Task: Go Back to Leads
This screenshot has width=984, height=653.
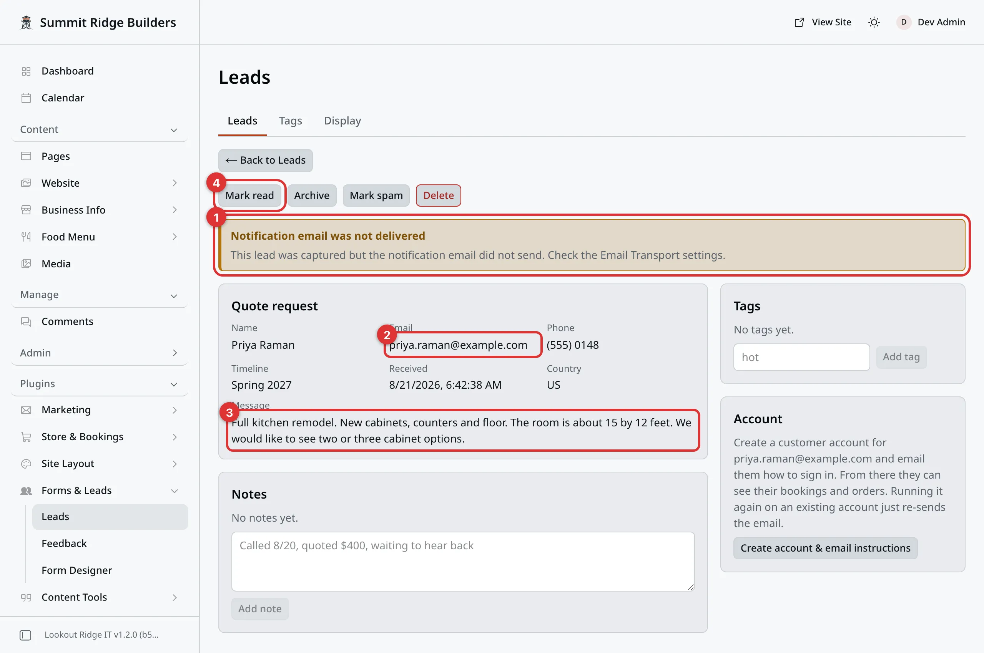Action: pos(266,160)
